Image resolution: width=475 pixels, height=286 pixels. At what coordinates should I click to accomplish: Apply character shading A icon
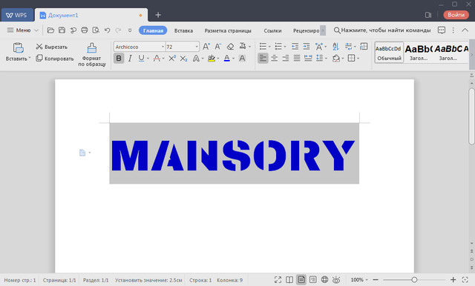coord(242,58)
